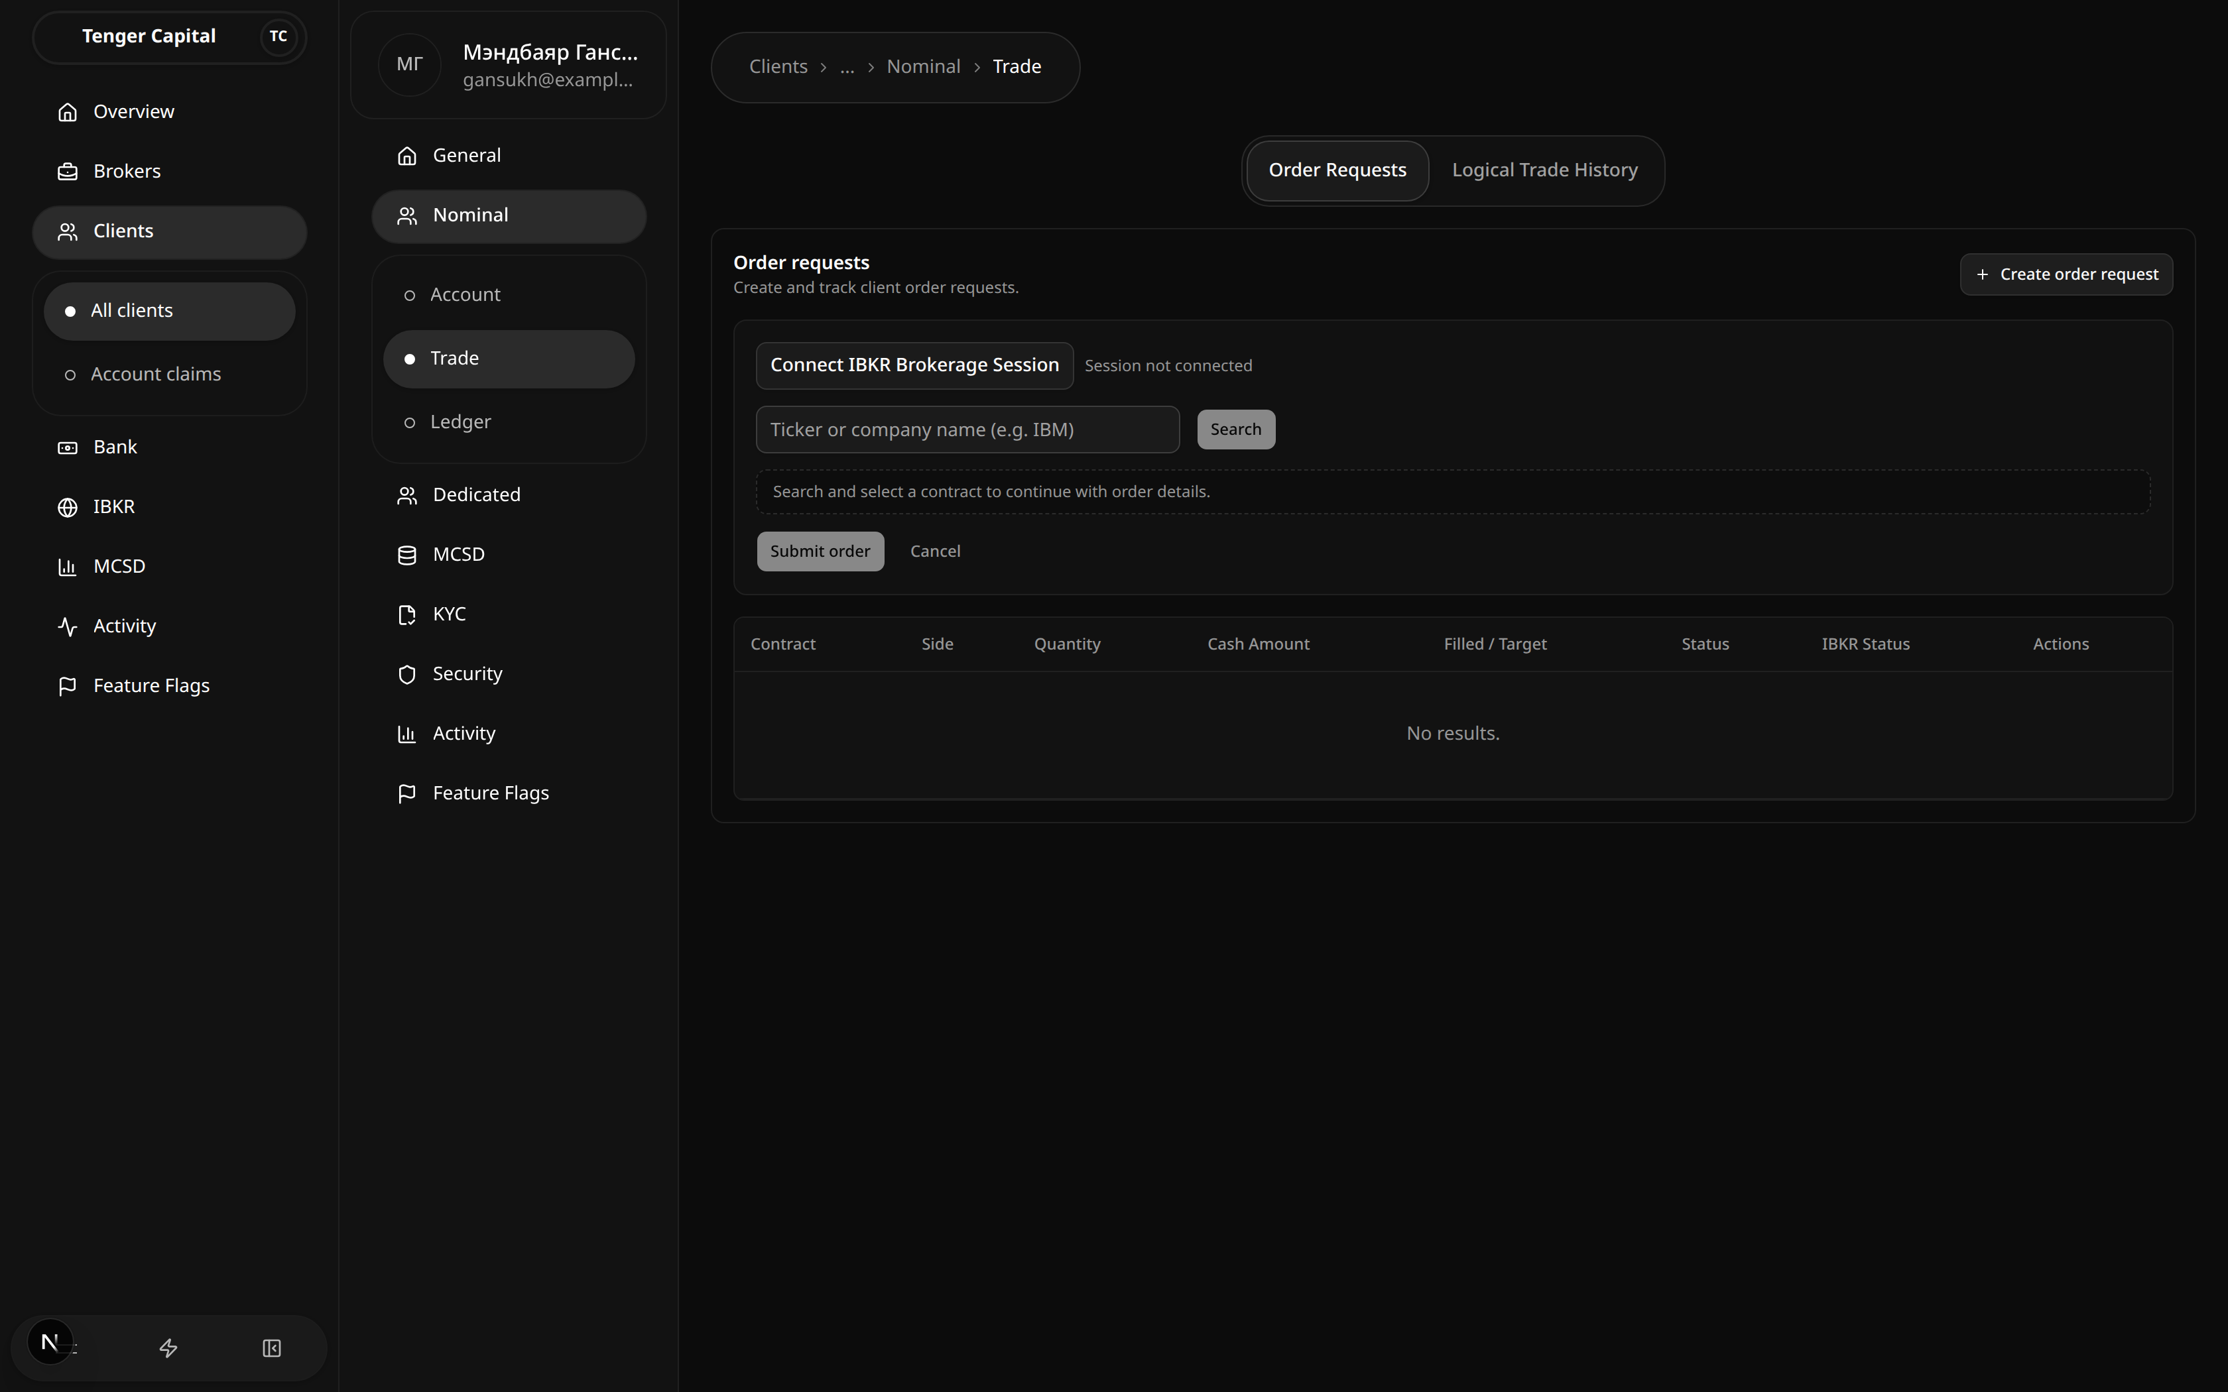This screenshot has height=1392, width=2228.
Task: Click the Brokers briefcase icon
Action: click(x=67, y=172)
